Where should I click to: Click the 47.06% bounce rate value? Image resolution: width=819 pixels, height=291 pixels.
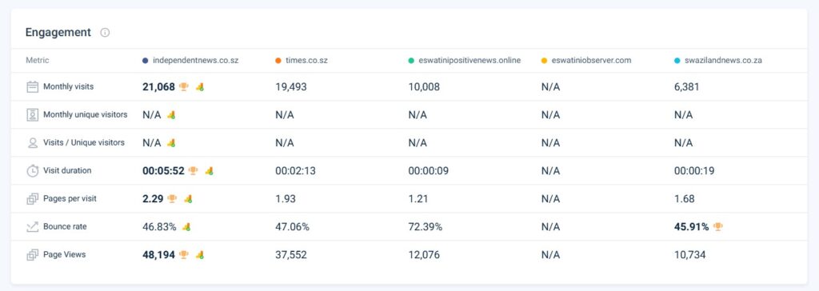(x=293, y=227)
